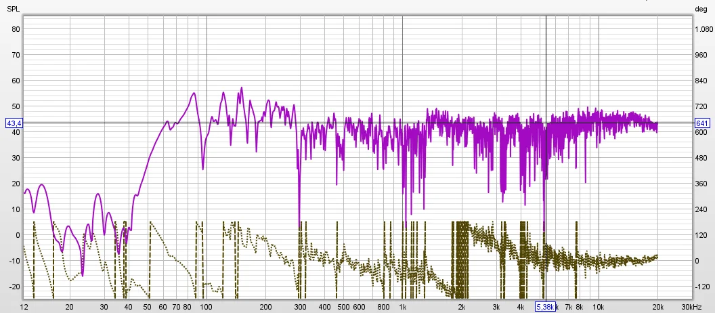The width and height of the screenshot is (715, 313).
Task: Click the 4k frequency axis label
Action: click(x=521, y=307)
